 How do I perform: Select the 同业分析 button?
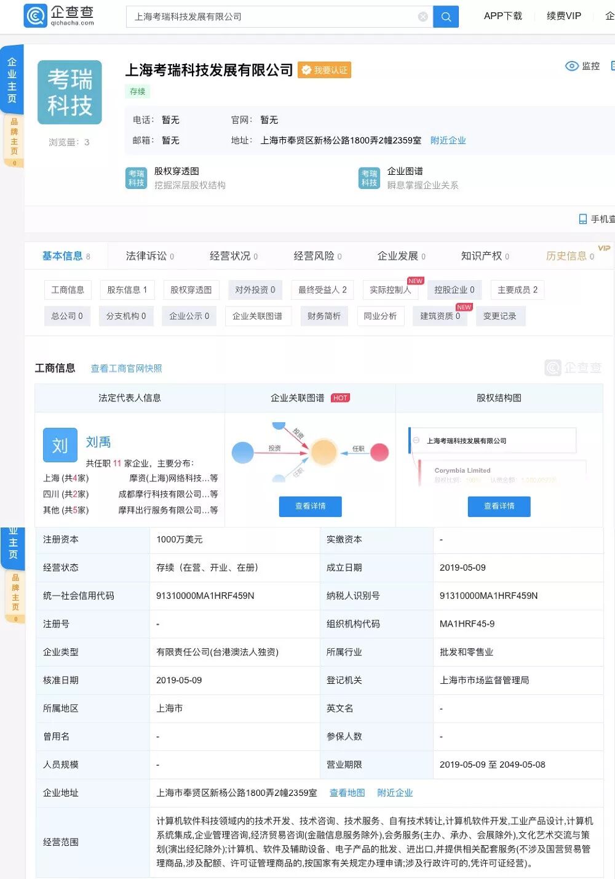380,316
